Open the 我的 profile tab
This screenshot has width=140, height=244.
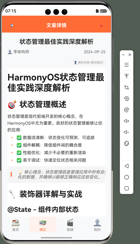(x=97, y=225)
